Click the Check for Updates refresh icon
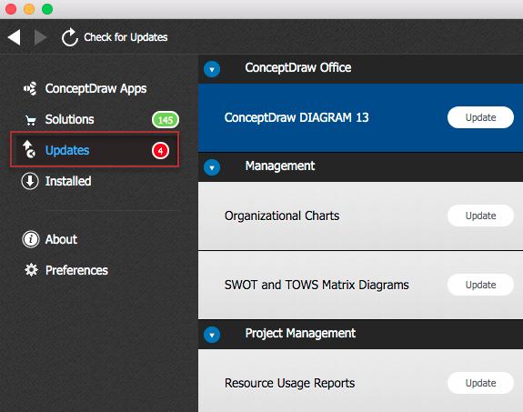The width and height of the screenshot is (523, 412). point(69,37)
